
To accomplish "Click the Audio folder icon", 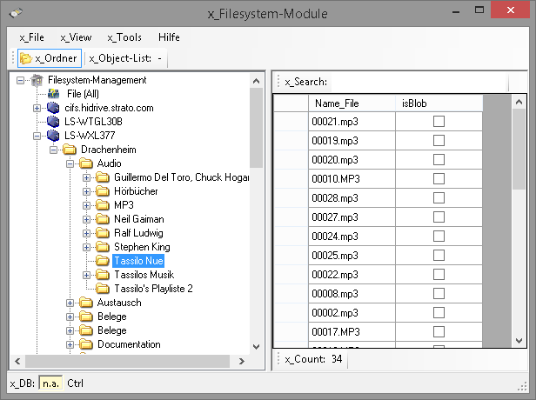I will tap(86, 163).
